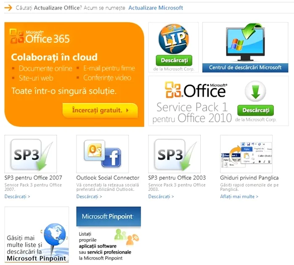Viewport: 294px width, 265px height.
Task: Click the round green download arrow icon
Action: tap(255, 91)
